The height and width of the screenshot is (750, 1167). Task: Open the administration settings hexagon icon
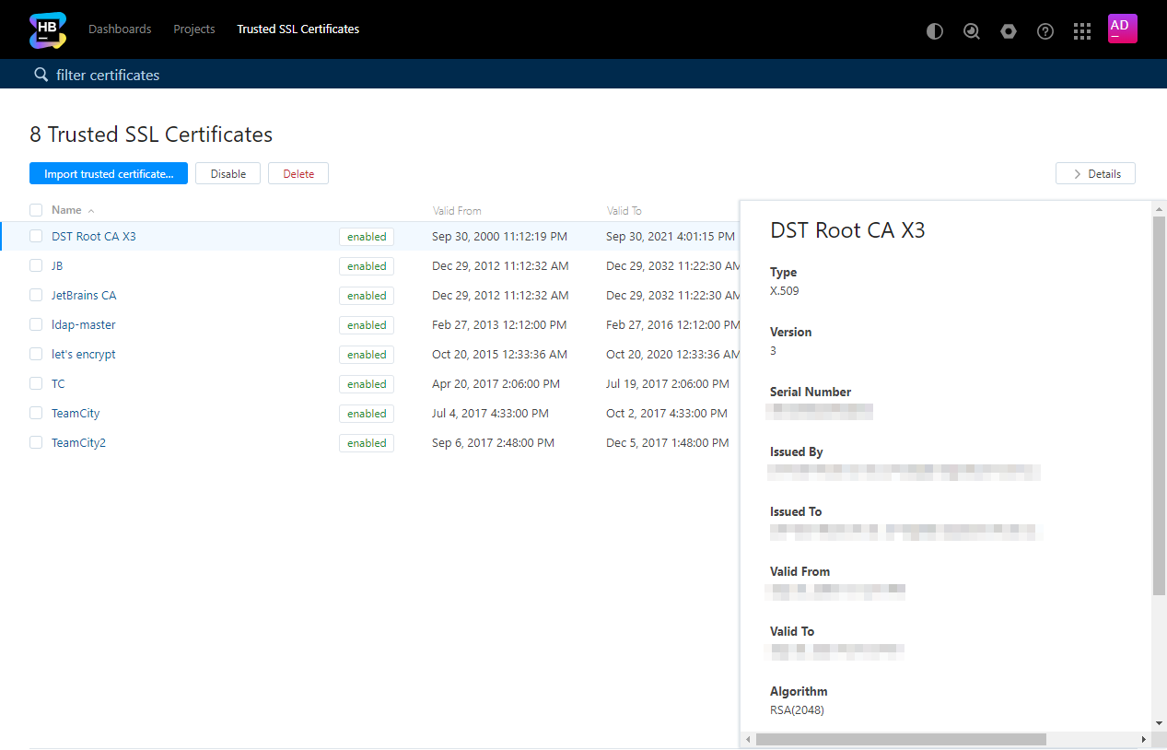coord(1009,31)
